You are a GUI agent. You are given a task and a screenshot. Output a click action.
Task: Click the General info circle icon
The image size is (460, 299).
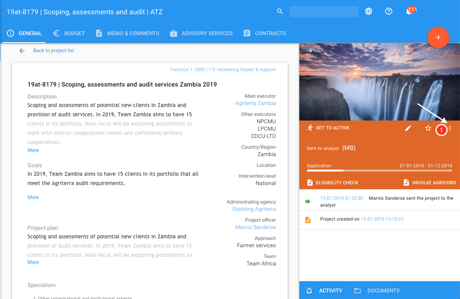[x=10, y=33]
